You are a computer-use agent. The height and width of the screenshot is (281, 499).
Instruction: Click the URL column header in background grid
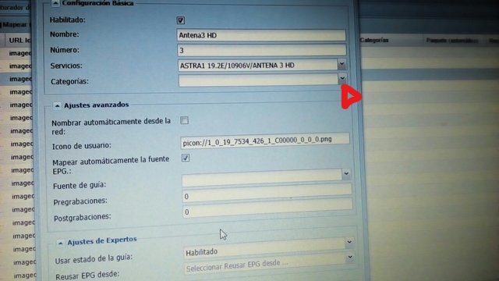pyautogui.click(x=19, y=41)
